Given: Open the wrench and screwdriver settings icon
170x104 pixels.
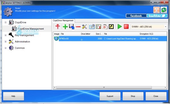Looking at the screenshot, I should coord(84,27).
